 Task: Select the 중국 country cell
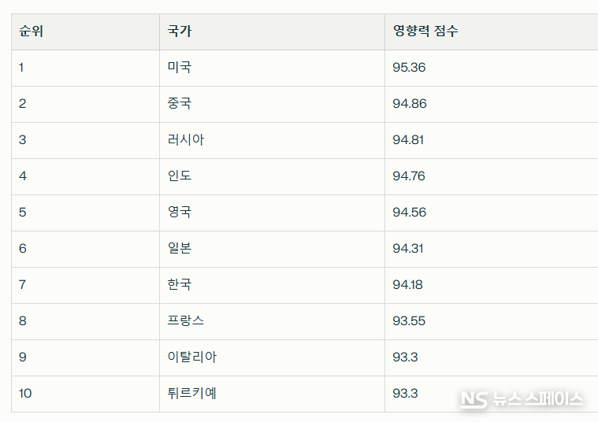tap(180, 104)
